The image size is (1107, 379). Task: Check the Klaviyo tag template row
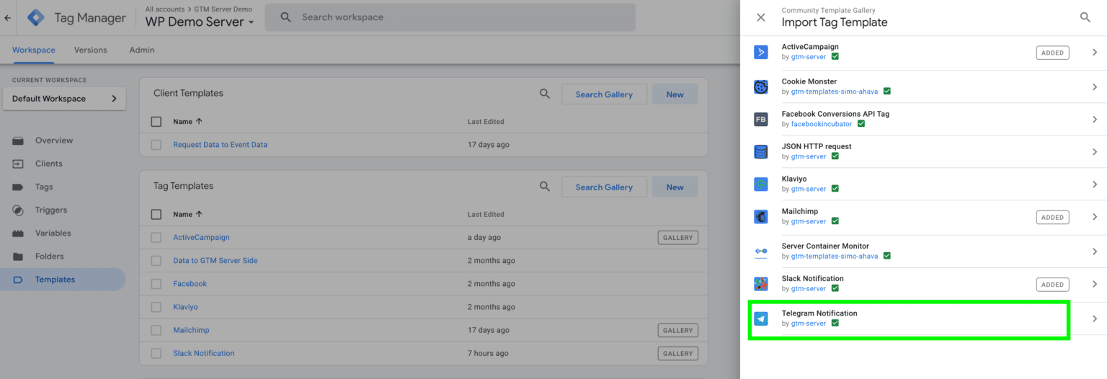pyautogui.click(x=156, y=307)
